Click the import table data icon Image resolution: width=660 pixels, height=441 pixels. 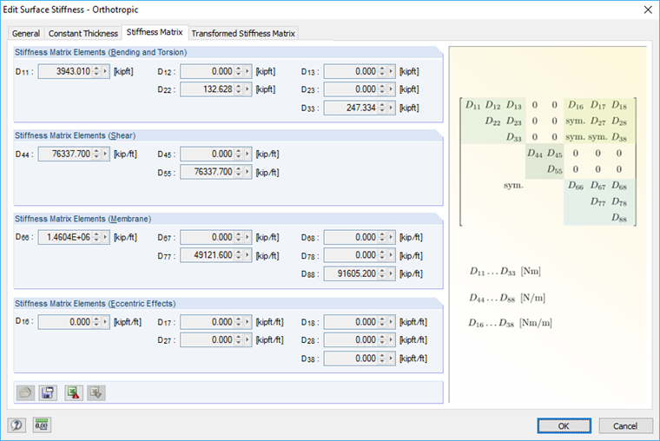pos(96,392)
